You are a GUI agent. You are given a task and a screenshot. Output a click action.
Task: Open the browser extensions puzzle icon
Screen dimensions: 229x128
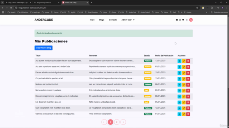coord(212,8)
